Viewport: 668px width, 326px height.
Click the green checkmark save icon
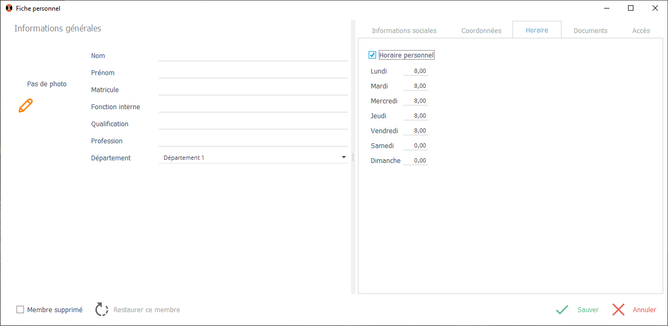point(562,309)
